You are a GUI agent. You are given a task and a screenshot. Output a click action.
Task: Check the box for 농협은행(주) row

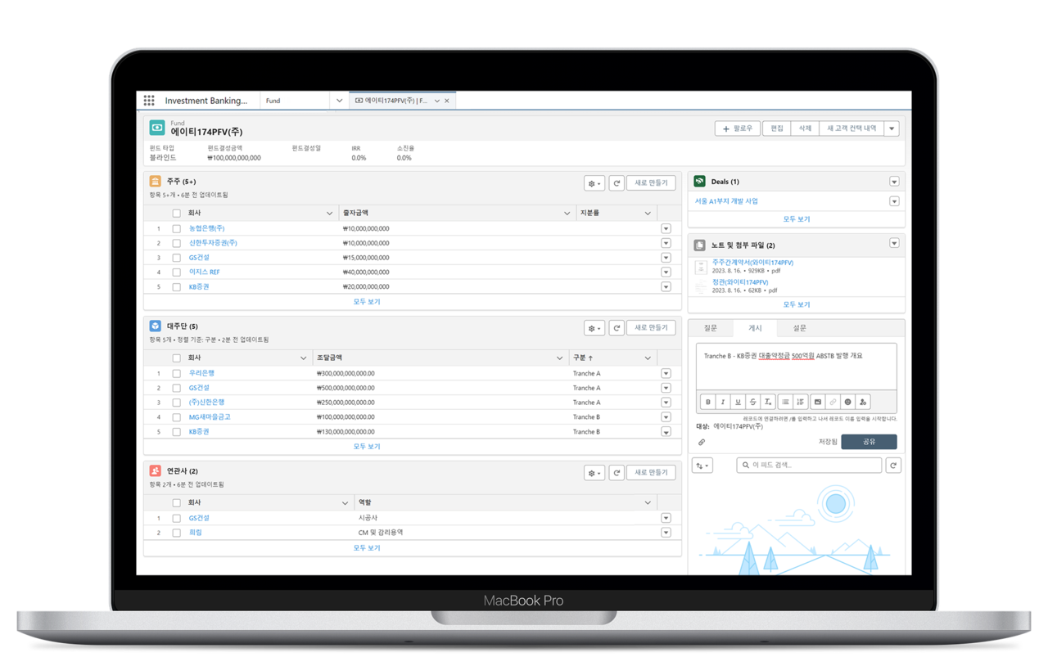coord(176,229)
